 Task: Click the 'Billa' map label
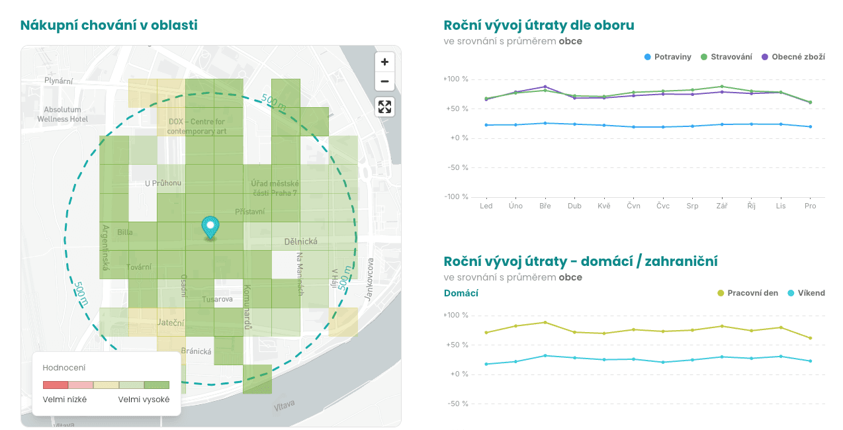[x=125, y=232]
